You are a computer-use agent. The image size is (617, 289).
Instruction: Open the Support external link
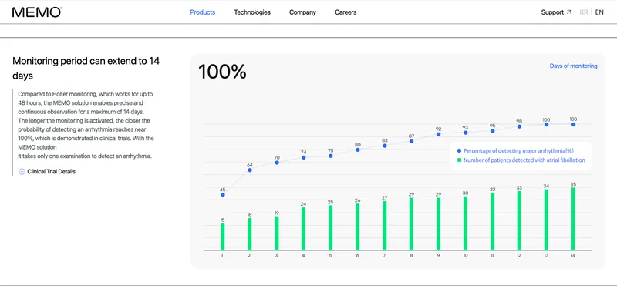[x=556, y=12]
